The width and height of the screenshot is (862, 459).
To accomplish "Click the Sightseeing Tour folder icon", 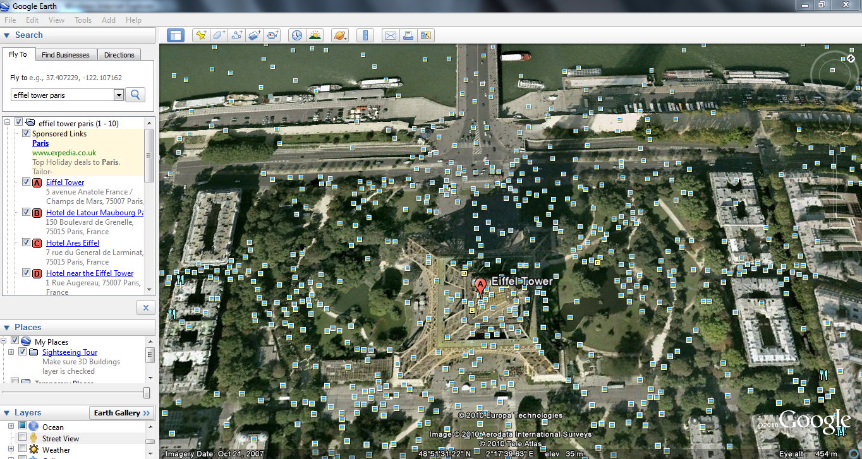I will coord(33,352).
